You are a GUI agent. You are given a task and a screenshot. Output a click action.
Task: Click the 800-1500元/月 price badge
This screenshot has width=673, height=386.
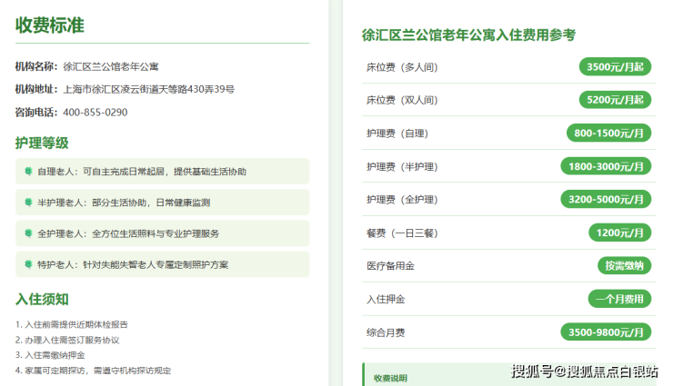pyautogui.click(x=608, y=134)
